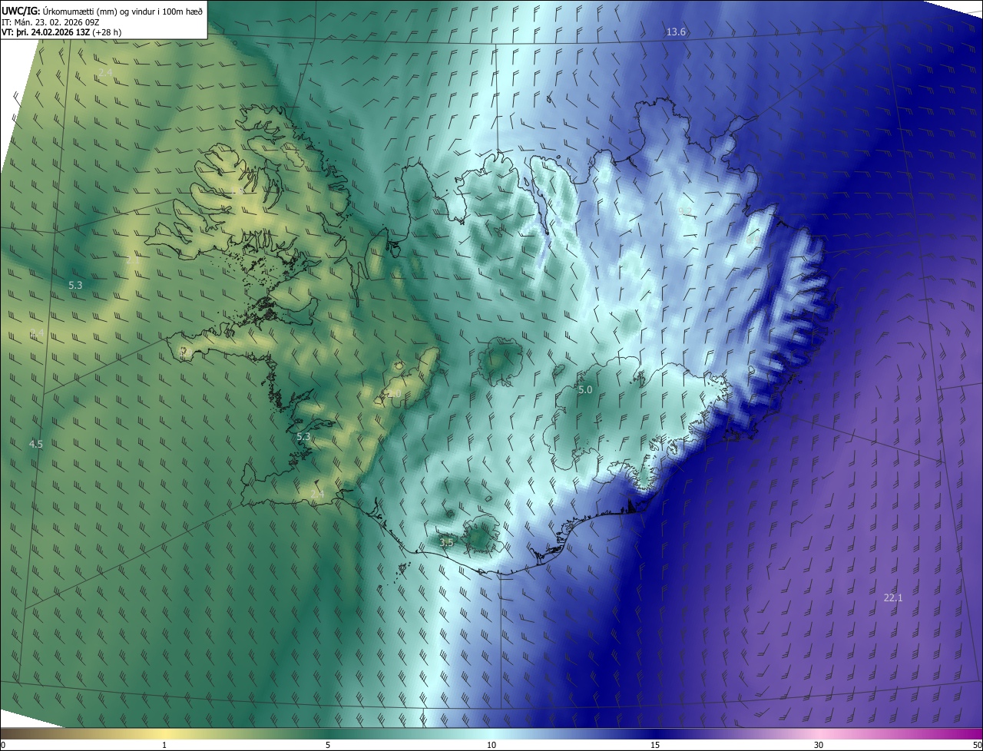
Task: Click the '5.3' value label over the ocean west of Iceland
Action: point(75,285)
